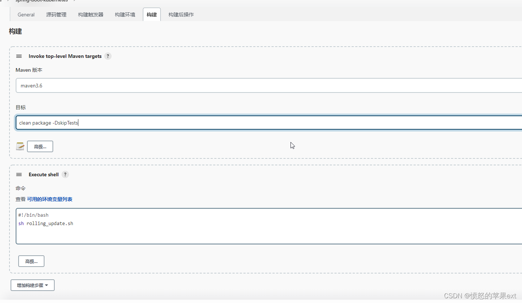Open help for Execute shell

(x=65, y=174)
